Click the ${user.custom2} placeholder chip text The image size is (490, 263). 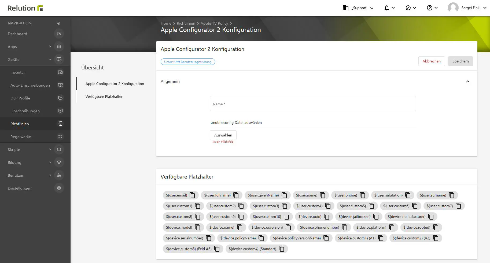(222, 206)
